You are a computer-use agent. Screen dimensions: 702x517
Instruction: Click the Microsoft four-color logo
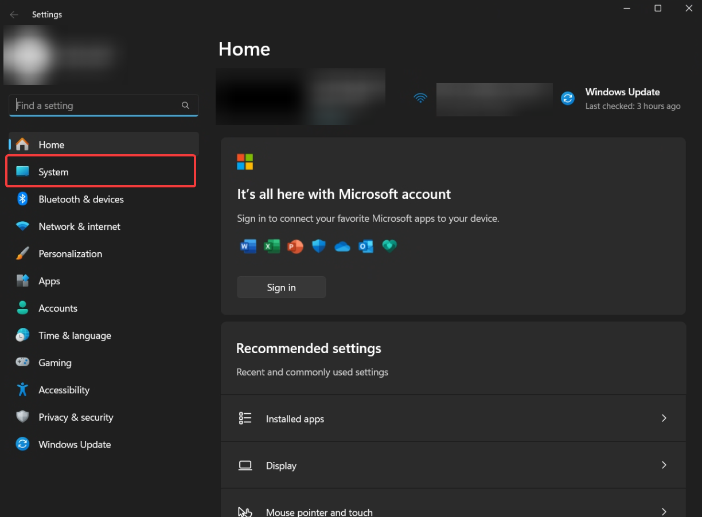(x=245, y=162)
